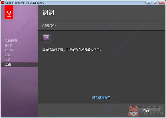Click the Adobe icon in title bar
Image resolution: width=166 pixels, height=118 pixels.
click(x=2, y=2)
